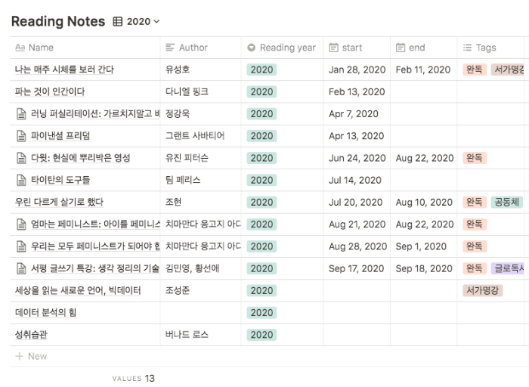Click start date Jan 28, 2020
The width and height of the screenshot is (529, 387).
click(357, 70)
